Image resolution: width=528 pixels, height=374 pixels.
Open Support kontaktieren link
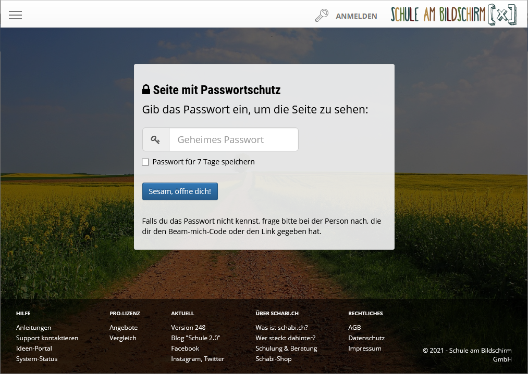pos(47,338)
